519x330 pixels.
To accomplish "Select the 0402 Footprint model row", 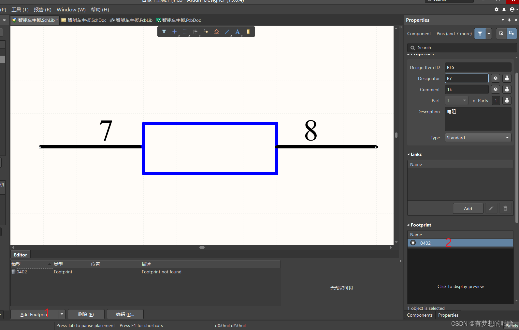I will [x=145, y=272].
